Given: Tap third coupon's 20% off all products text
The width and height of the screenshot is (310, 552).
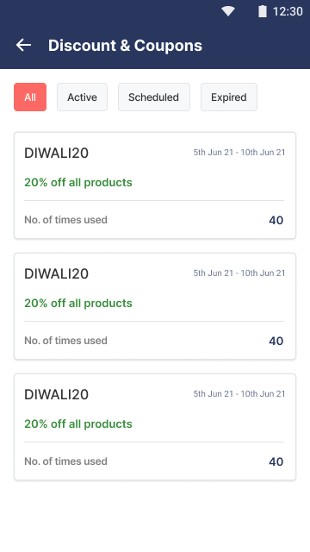Looking at the screenshot, I should pos(78,423).
